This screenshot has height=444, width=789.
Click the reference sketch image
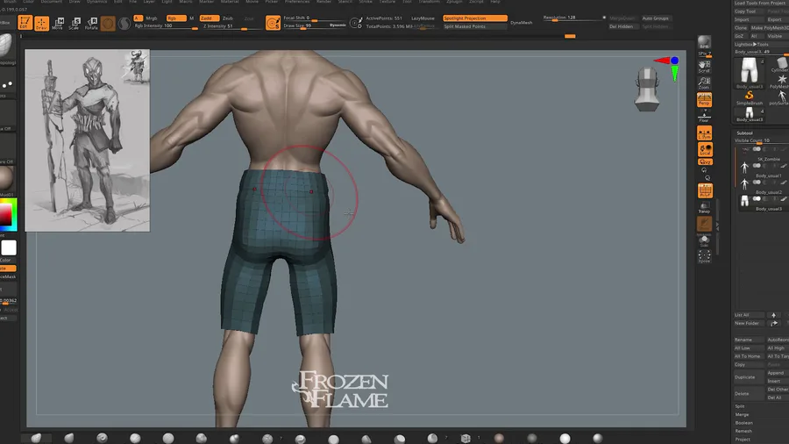coord(87,140)
